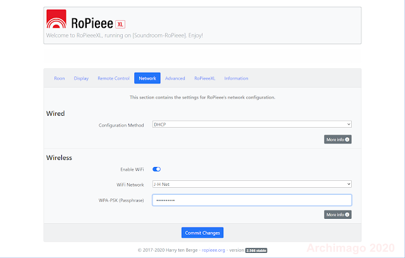The image size is (405, 258).
Task: Click the RoPieee red logo icon
Action: pyautogui.click(x=56, y=19)
